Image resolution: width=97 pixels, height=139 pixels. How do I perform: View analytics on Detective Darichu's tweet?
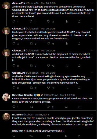tap(66, 107)
